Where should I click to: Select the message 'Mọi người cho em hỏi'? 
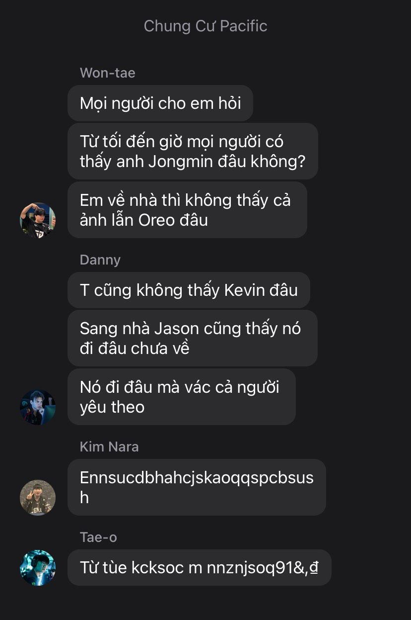[160, 103]
